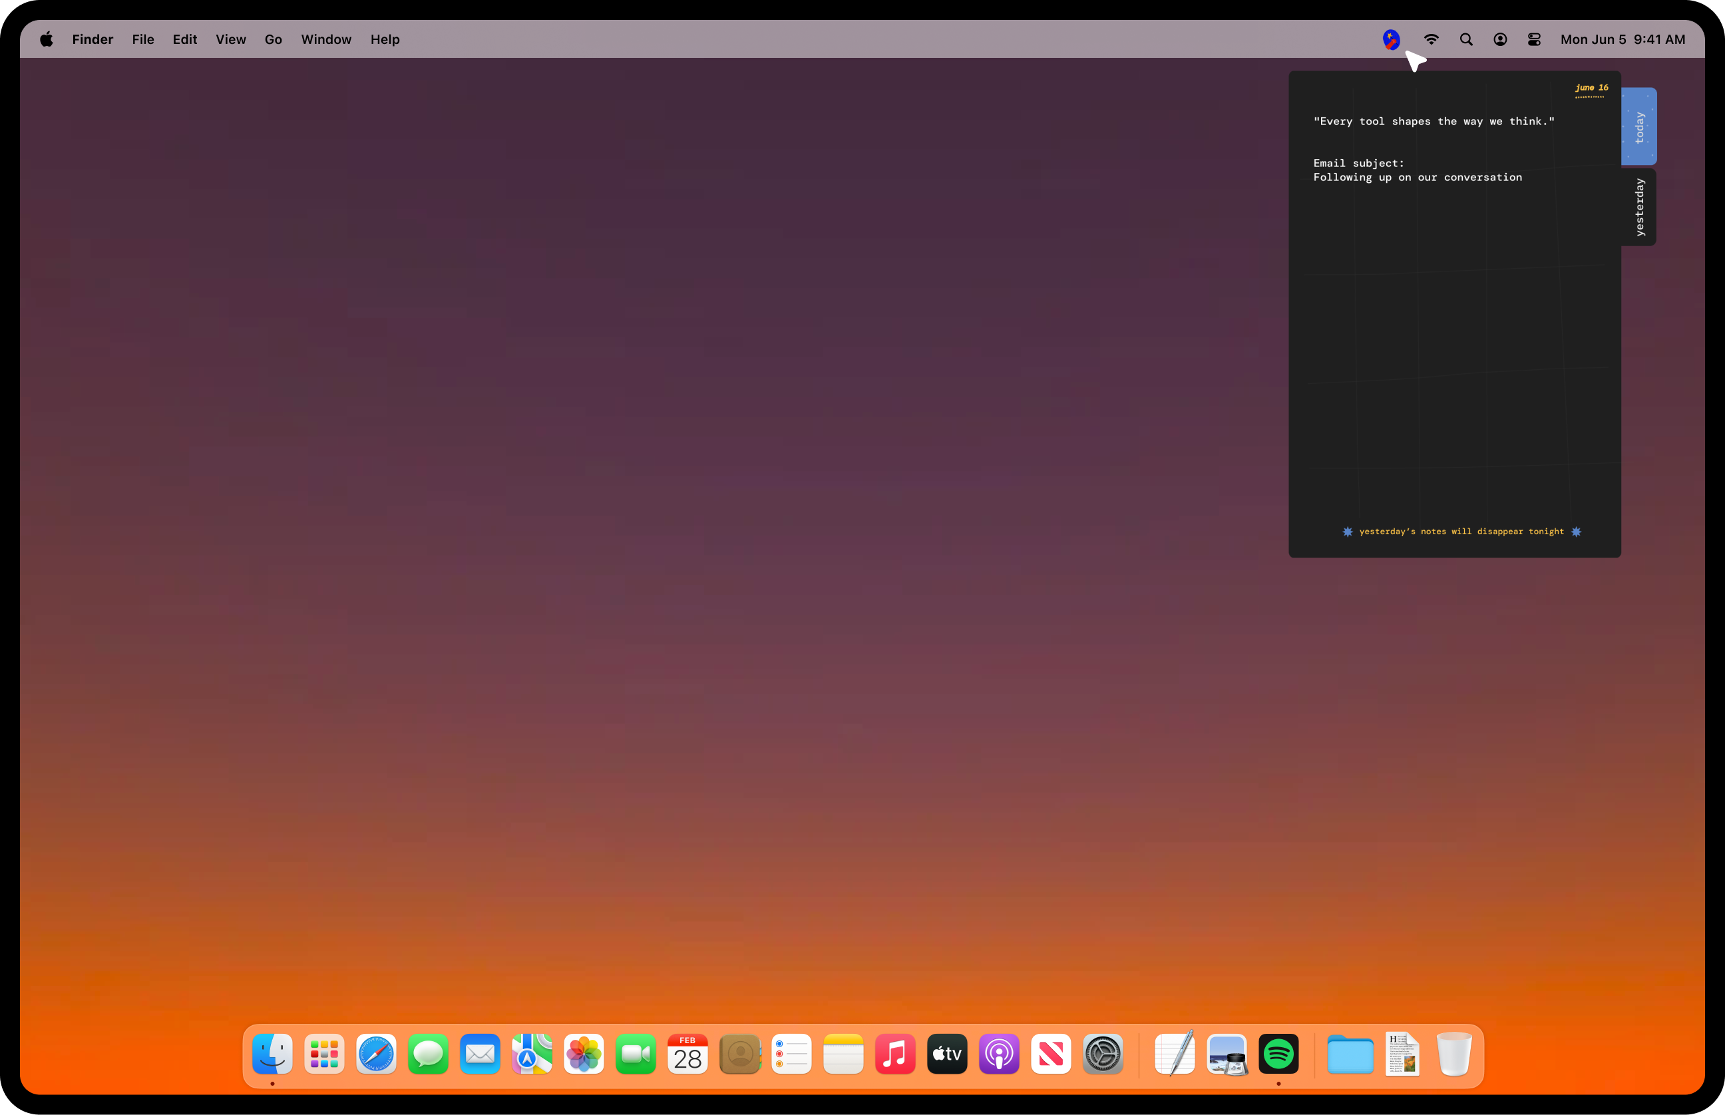This screenshot has width=1725, height=1115.
Task: Click the june 16 date label
Action: pyautogui.click(x=1591, y=88)
